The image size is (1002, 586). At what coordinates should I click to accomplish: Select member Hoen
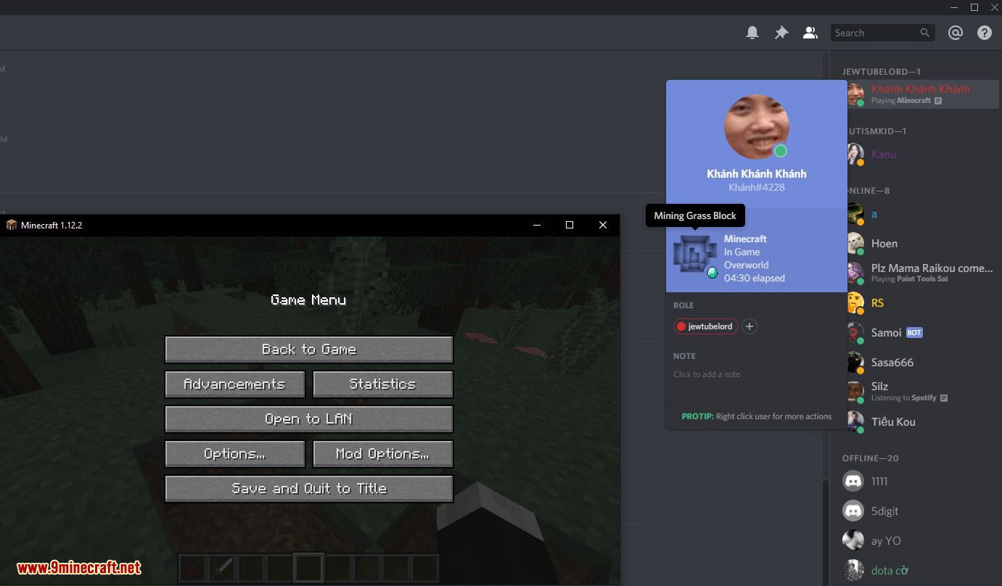tap(919, 244)
